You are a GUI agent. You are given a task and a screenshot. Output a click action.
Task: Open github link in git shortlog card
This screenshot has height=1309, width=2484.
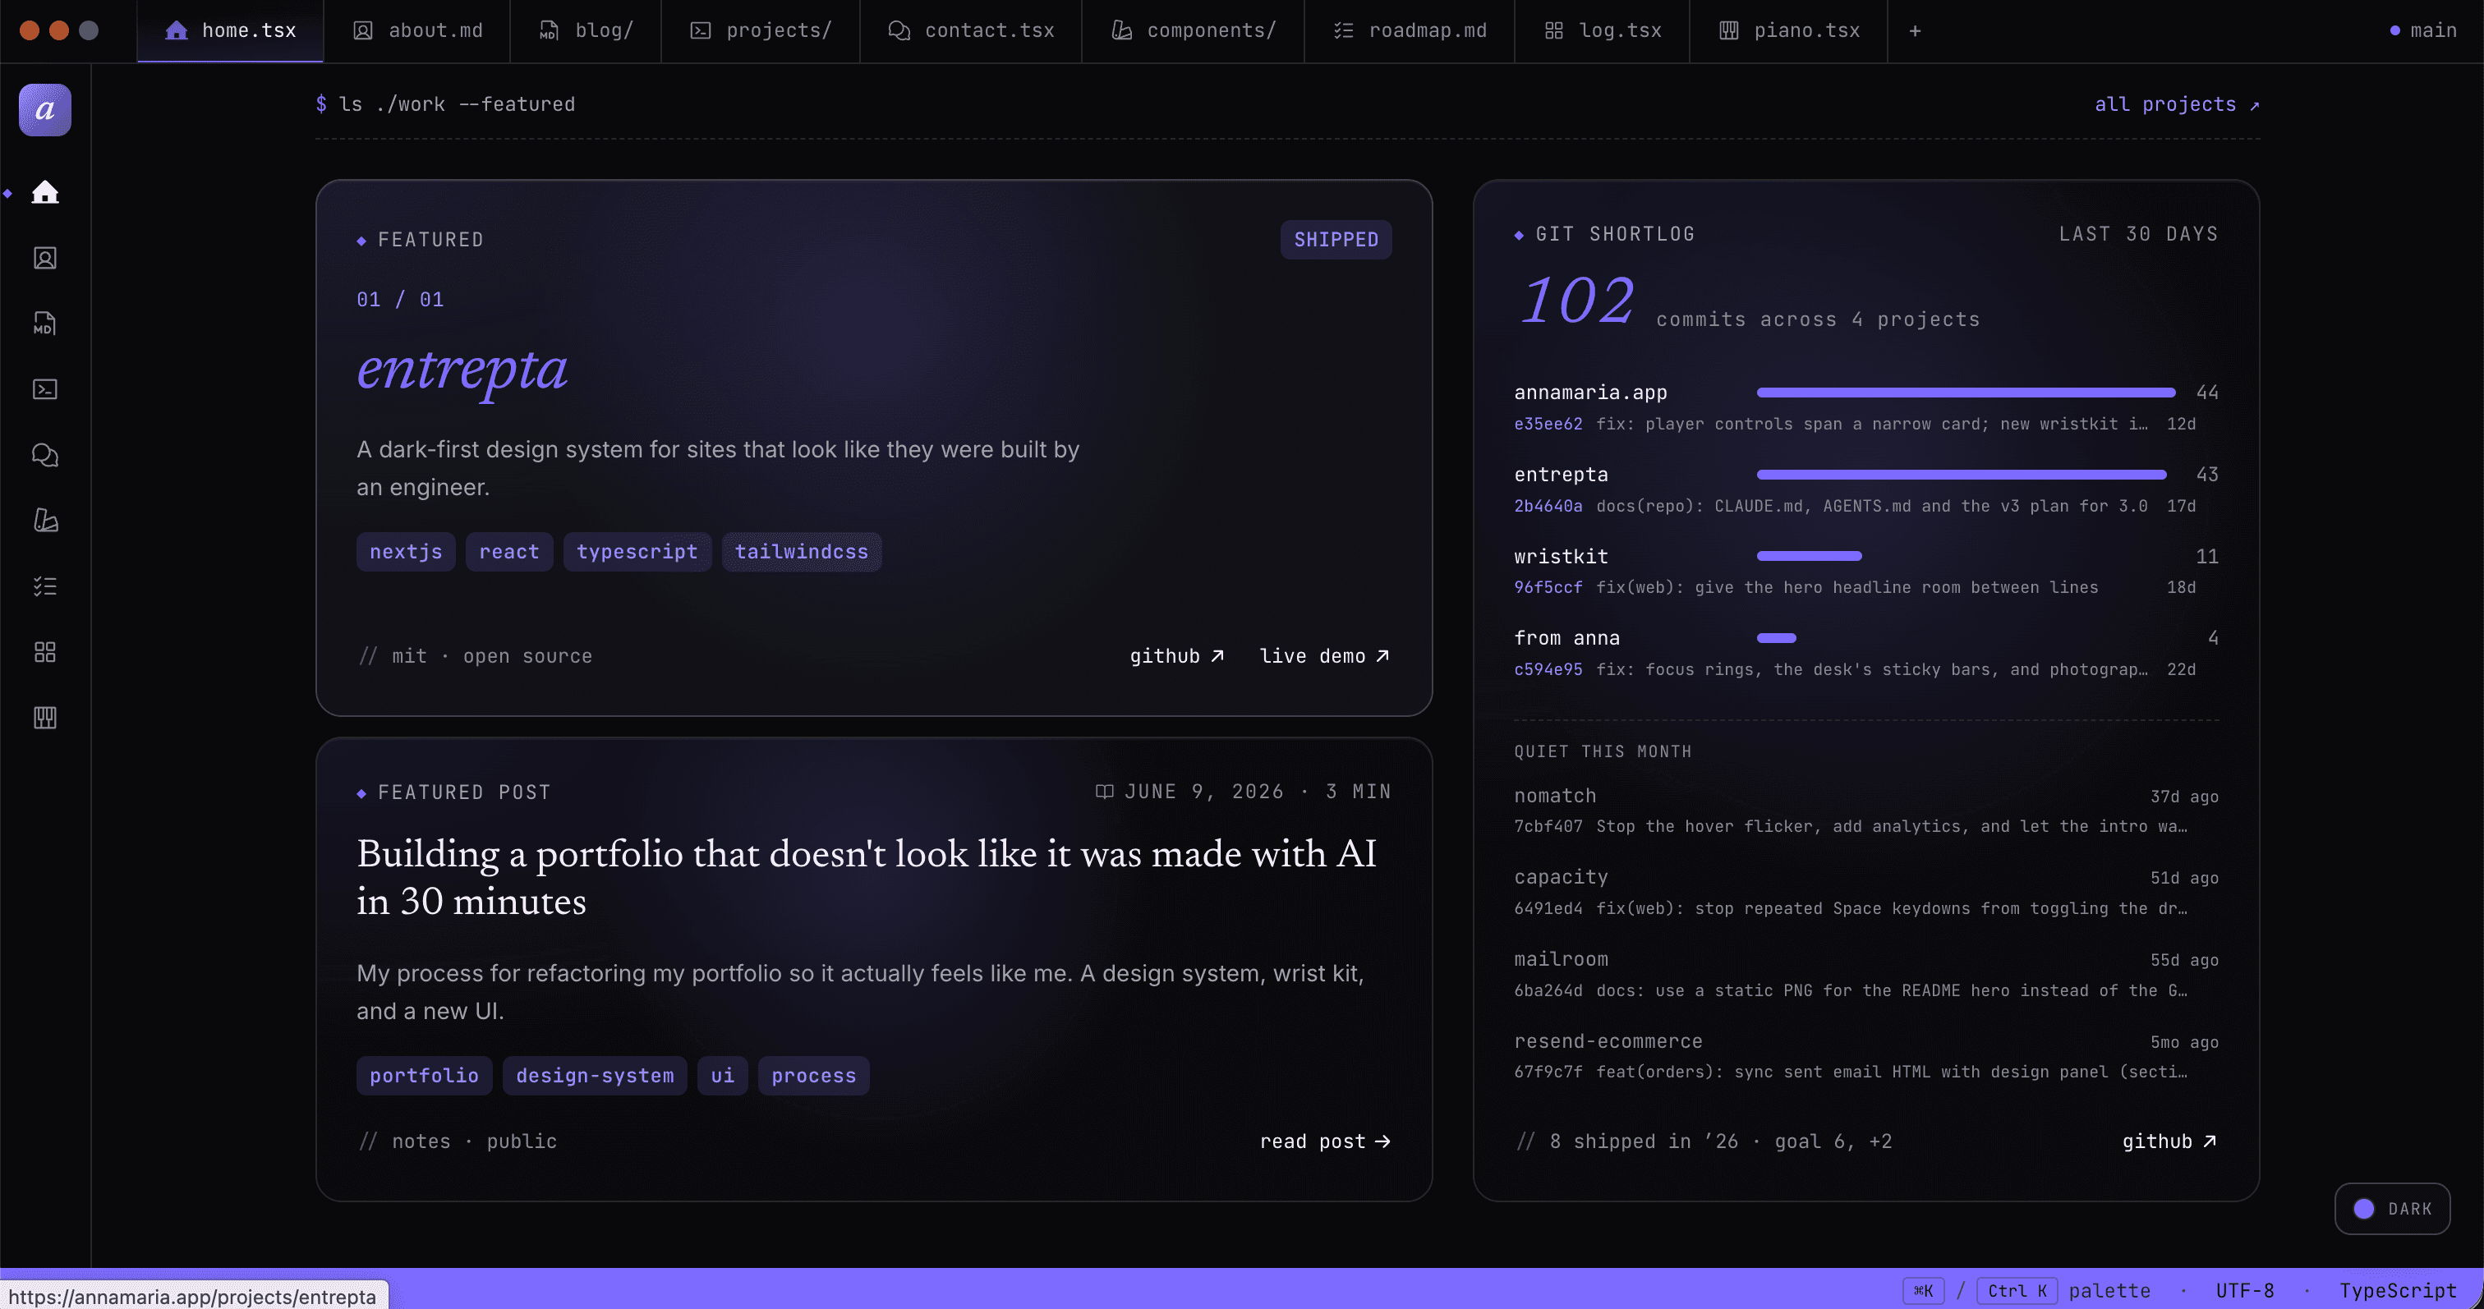coord(2169,1141)
